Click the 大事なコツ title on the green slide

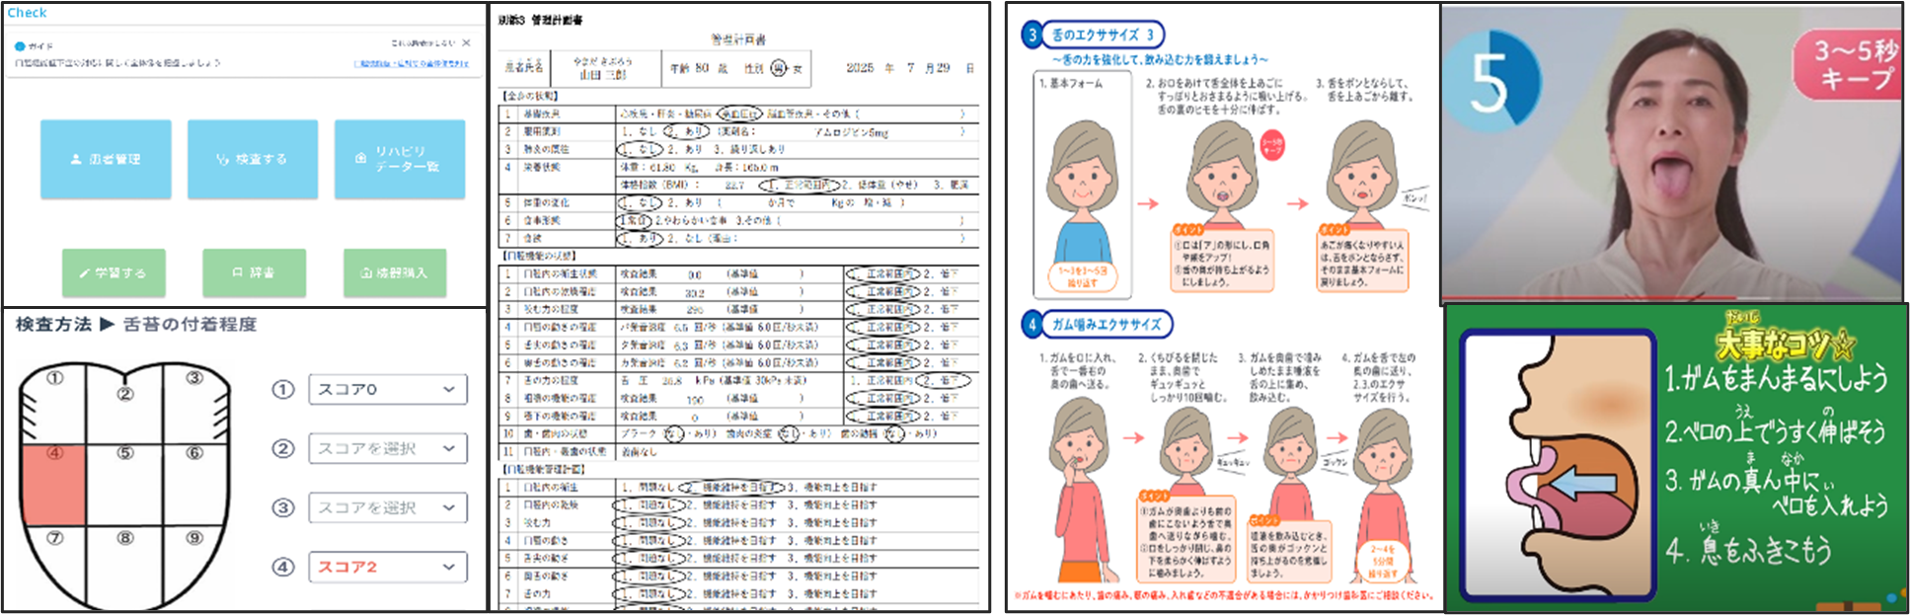pyautogui.click(x=1787, y=343)
